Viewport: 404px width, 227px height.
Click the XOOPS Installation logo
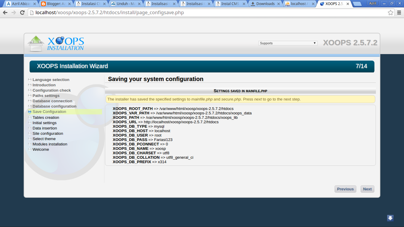click(56, 44)
